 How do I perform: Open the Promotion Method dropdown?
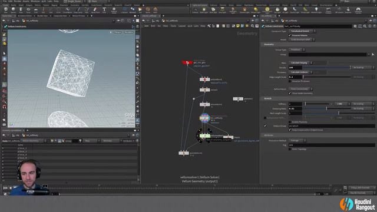[297, 140]
